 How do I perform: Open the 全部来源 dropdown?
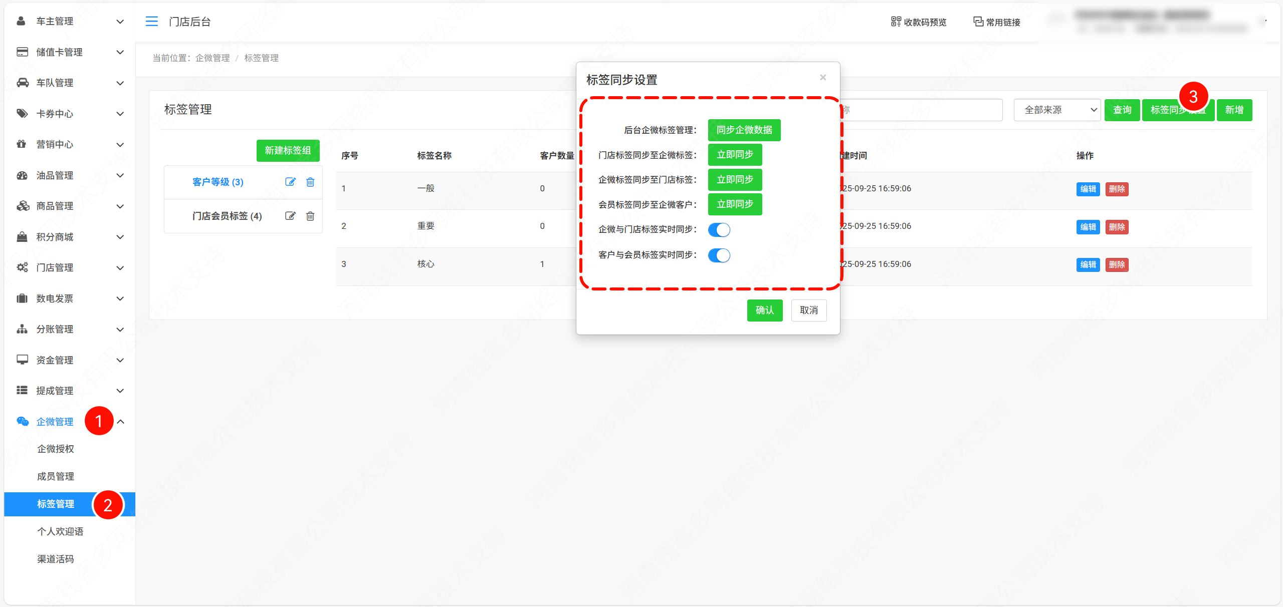click(1056, 110)
